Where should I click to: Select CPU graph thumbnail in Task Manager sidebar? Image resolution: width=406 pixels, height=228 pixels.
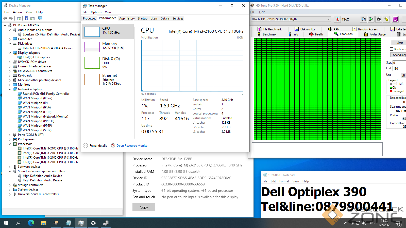(92, 32)
